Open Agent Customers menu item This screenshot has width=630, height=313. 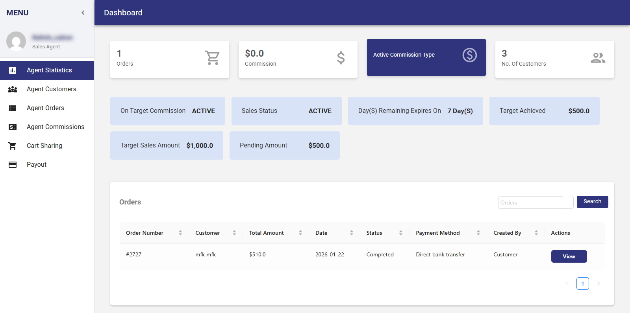pos(51,89)
